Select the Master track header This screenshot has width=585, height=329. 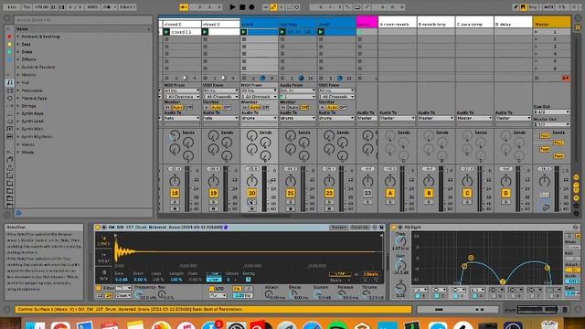click(x=551, y=23)
